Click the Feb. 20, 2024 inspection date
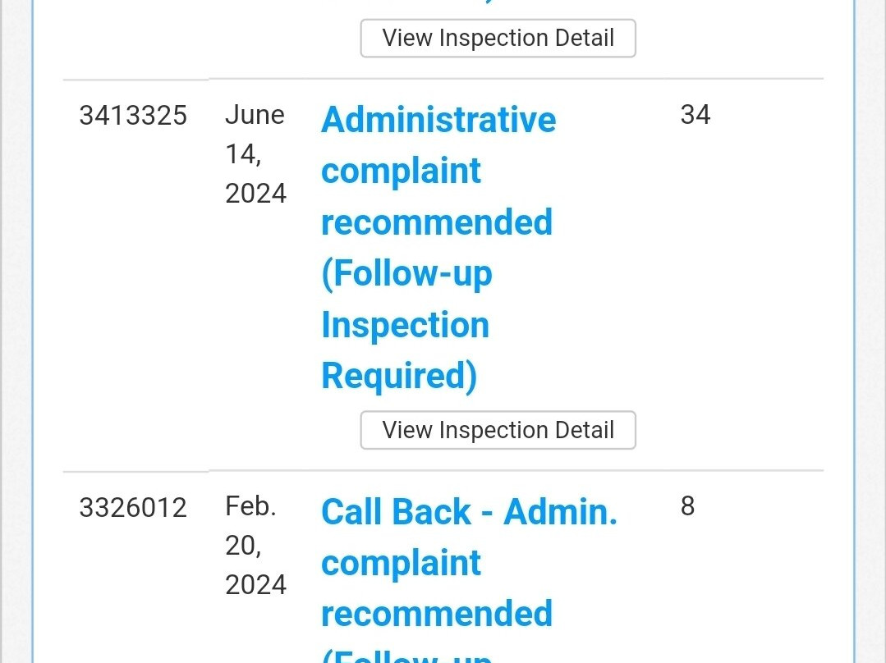 tap(255, 546)
